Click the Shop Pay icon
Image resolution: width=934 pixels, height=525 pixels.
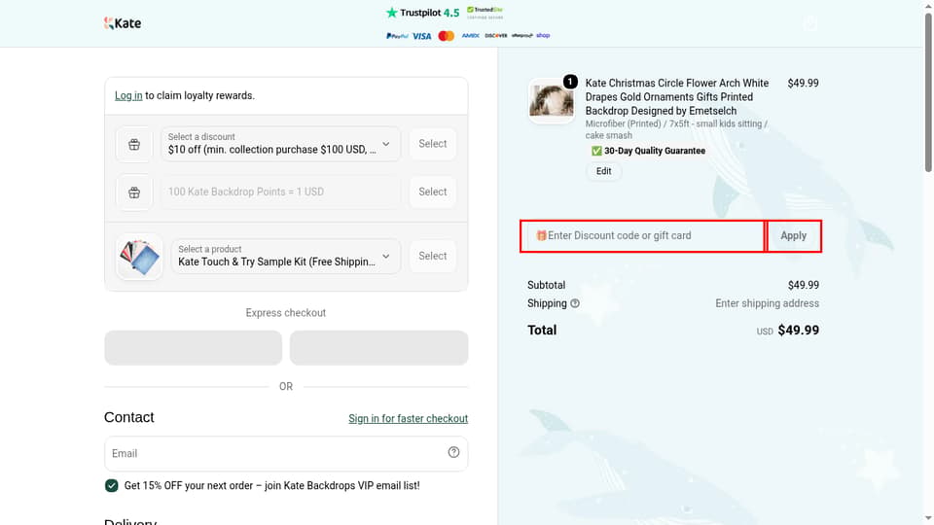pyautogui.click(x=543, y=36)
